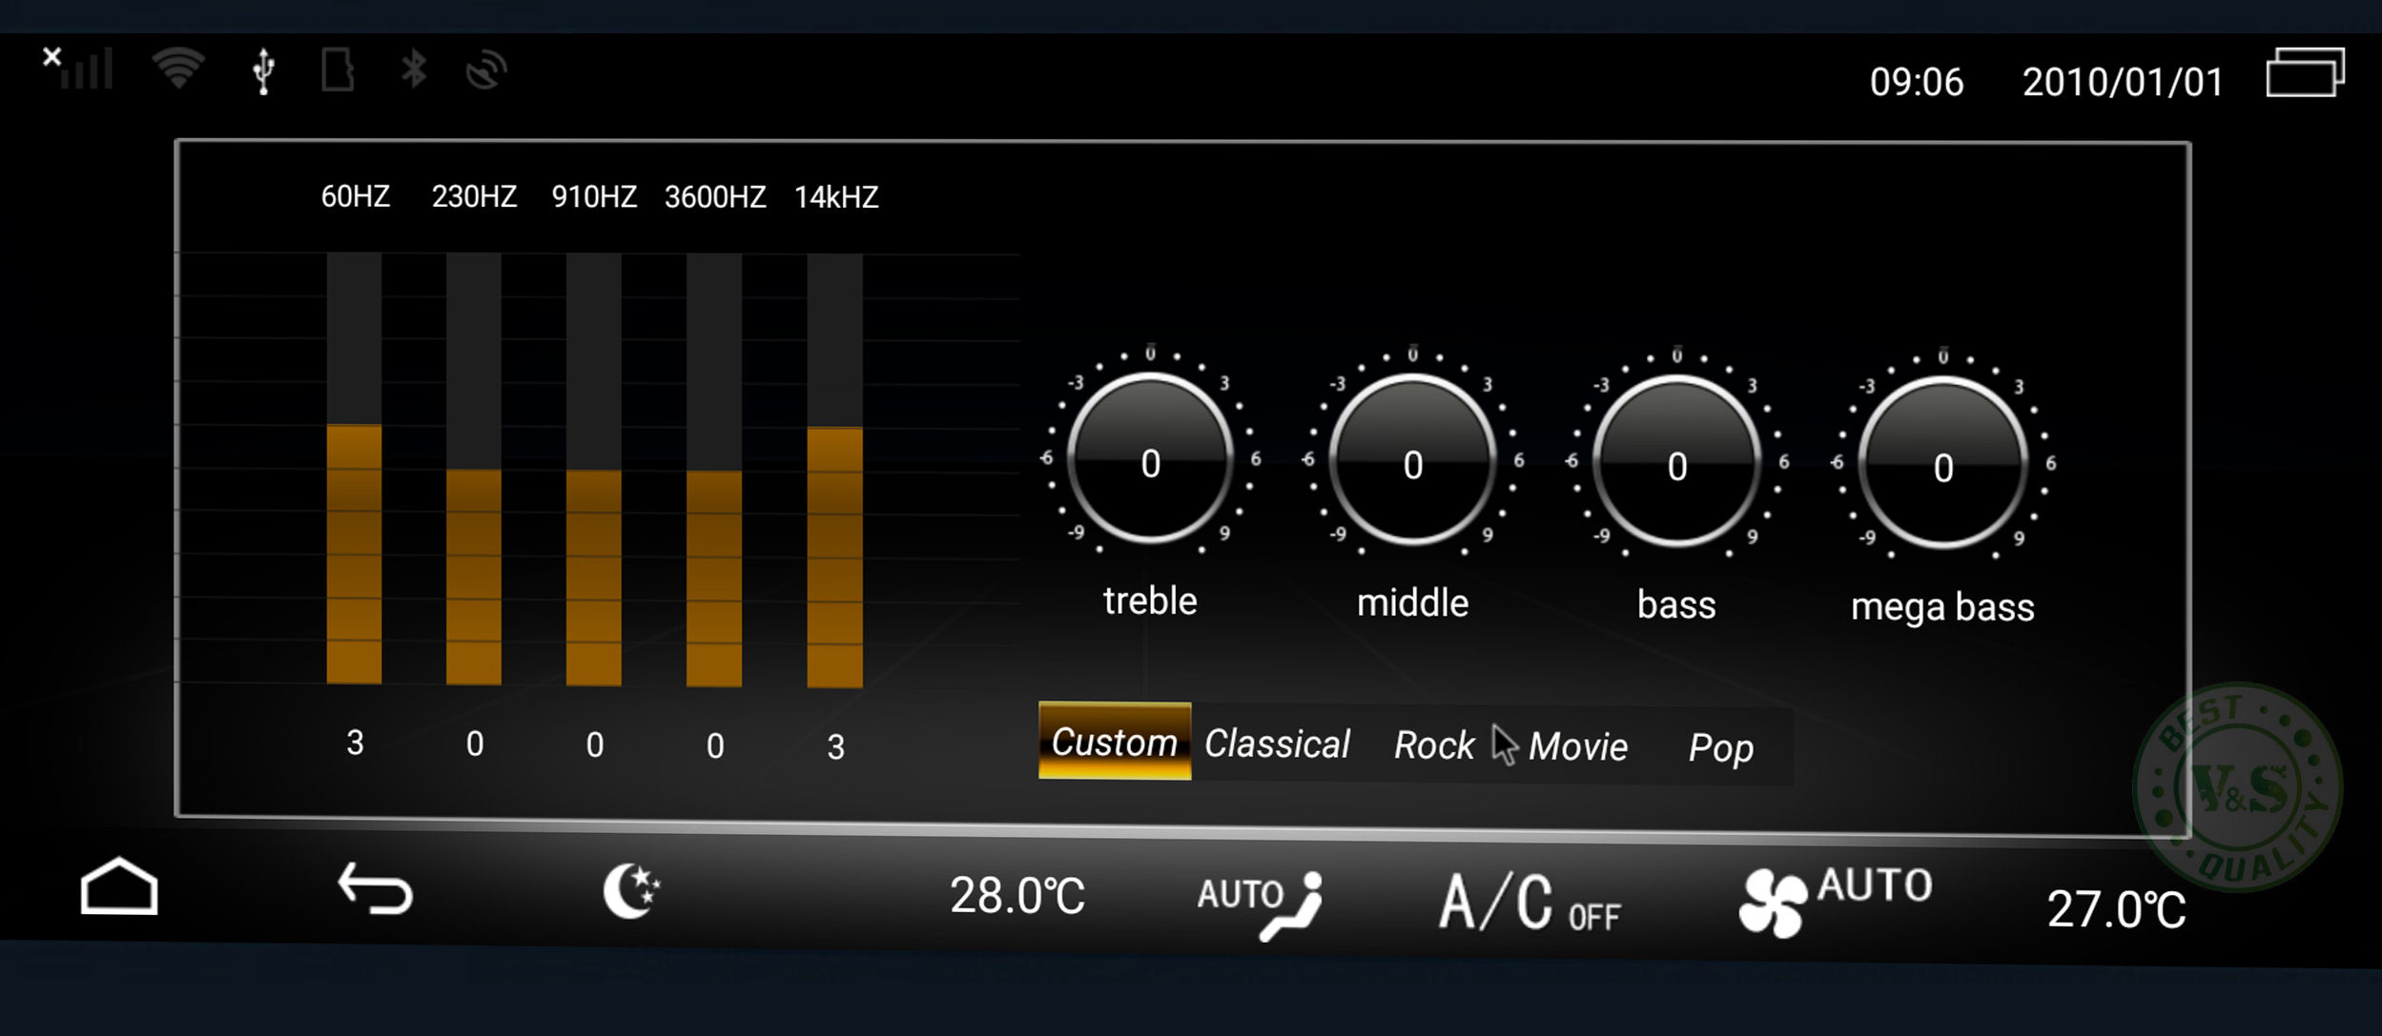The width and height of the screenshot is (2382, 1036).
Task: Tap the USB connection icon
Action: point(264,71)
